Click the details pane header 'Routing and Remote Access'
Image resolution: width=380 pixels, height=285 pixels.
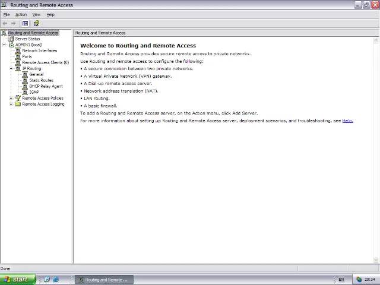[x=100, y=33]
